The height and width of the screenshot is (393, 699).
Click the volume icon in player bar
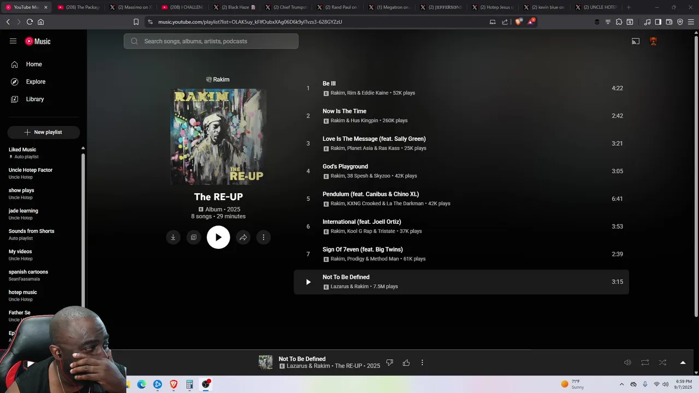tap(627, 362)
